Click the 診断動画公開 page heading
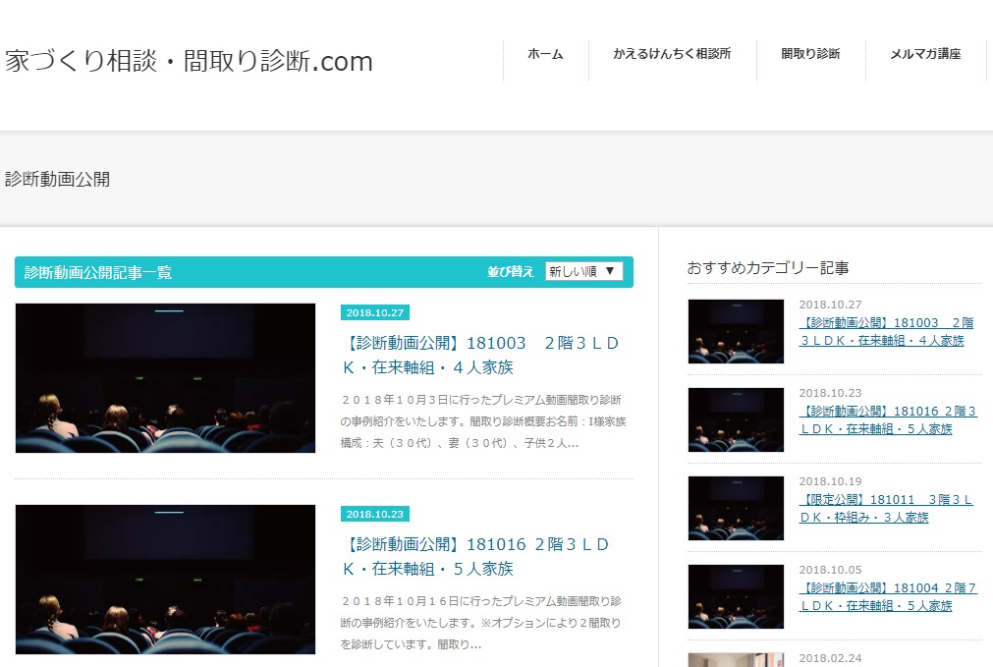 pyautogui.click(x=58, y=179)
